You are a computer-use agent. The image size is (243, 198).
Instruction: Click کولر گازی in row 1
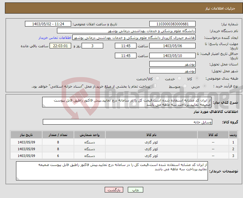tap(151, 142)
